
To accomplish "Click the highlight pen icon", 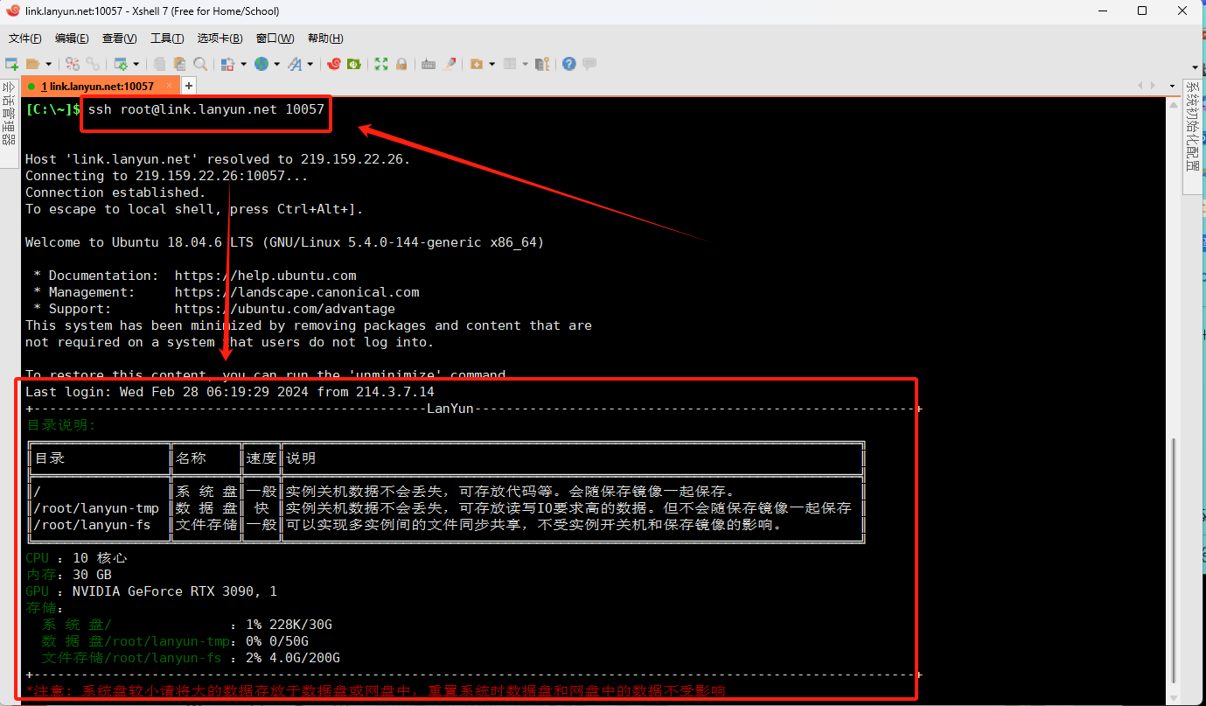I will tap(450, 64).
